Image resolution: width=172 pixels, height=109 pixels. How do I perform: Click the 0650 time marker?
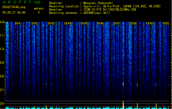pyautogui.click(x=166, y=23)
